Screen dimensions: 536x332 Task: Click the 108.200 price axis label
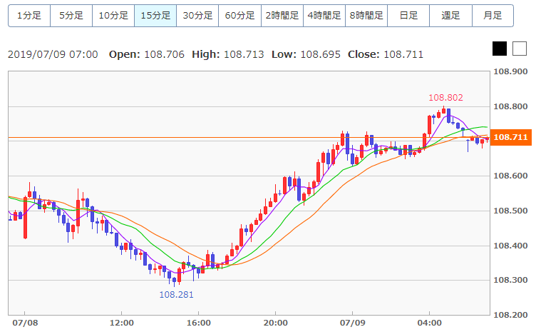point(511,315)
